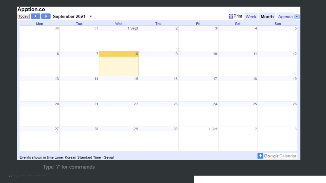Viewport: 326px width, 183px height.
Task: Open the calendar list dropdown arrow
Action: tap(297, 17)
